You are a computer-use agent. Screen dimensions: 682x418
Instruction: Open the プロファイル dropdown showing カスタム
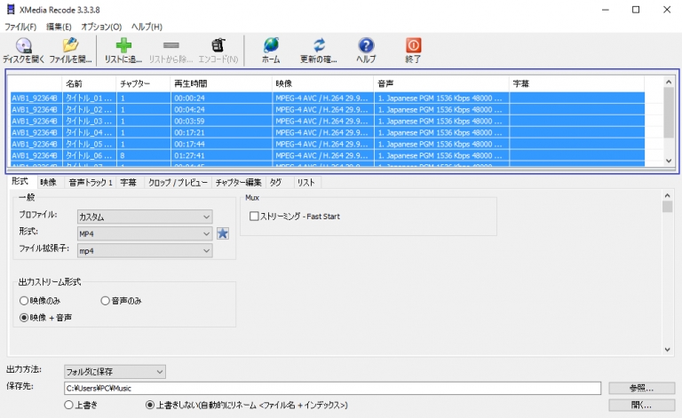145,217
